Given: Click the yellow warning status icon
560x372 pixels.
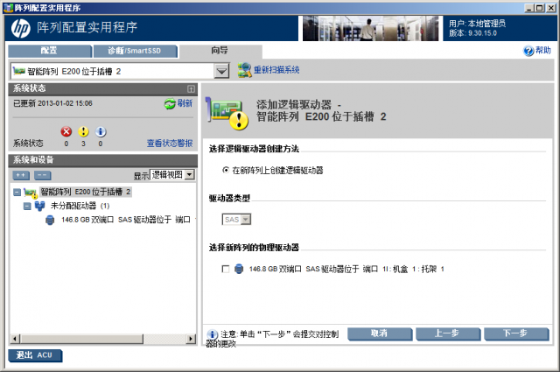Looking at the screenshot, I should click(83, 132).
